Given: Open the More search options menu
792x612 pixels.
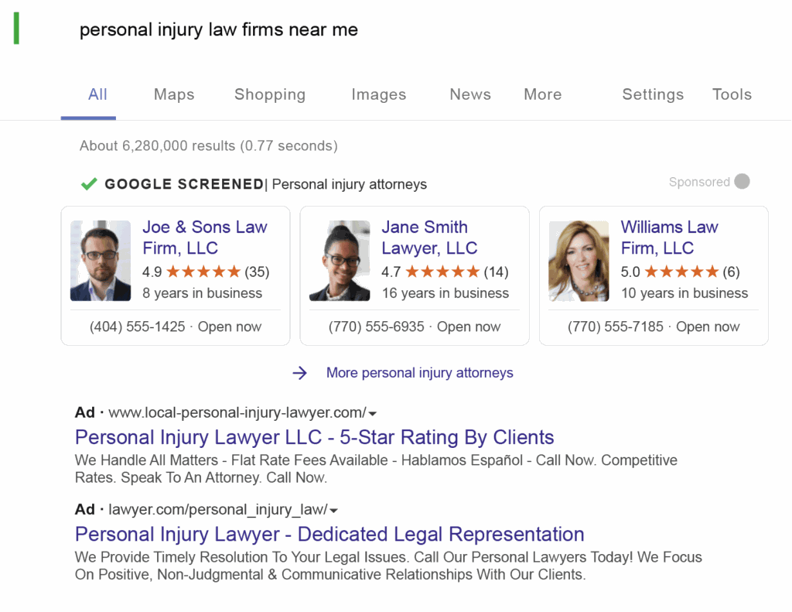Looking at the screenshot, I should tap(542, 94).
